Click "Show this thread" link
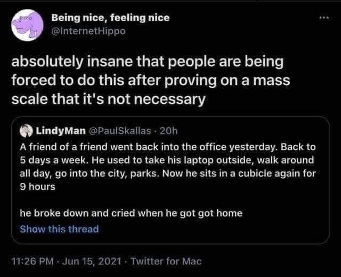Screen dimensions: 341x277 (59, 229)
